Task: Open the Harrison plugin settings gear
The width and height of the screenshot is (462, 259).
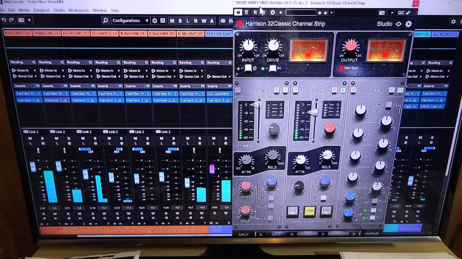Action: coord(408,24)
